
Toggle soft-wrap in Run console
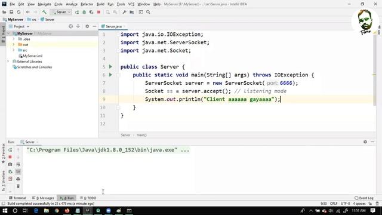18,164
